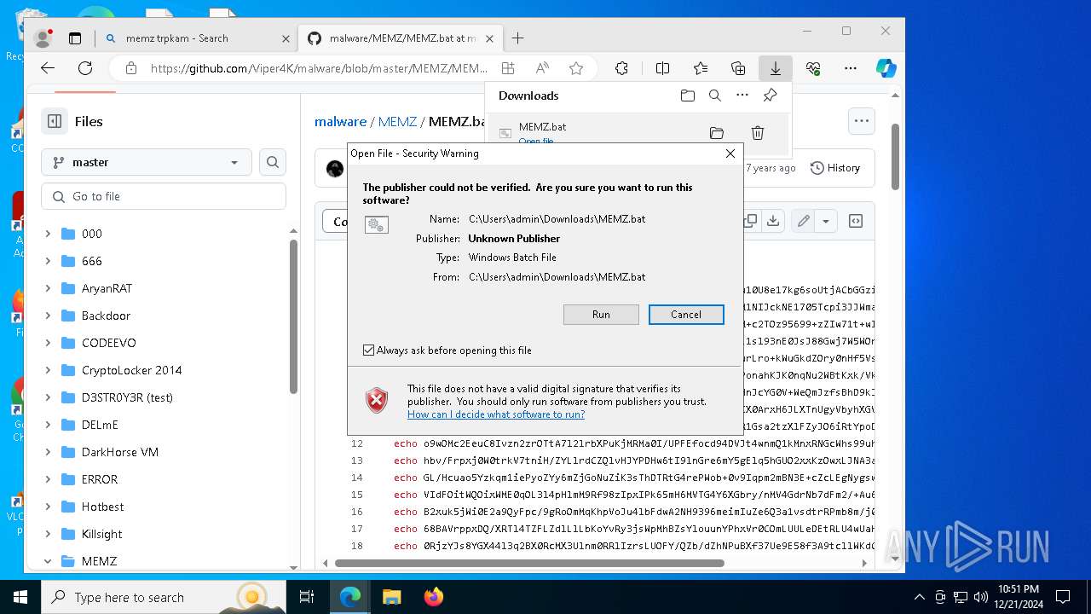Open the 'How can I decide what software to run?' link
Image resolution: width=1091 pixels, height=614 pixels.
click(496, 414)
